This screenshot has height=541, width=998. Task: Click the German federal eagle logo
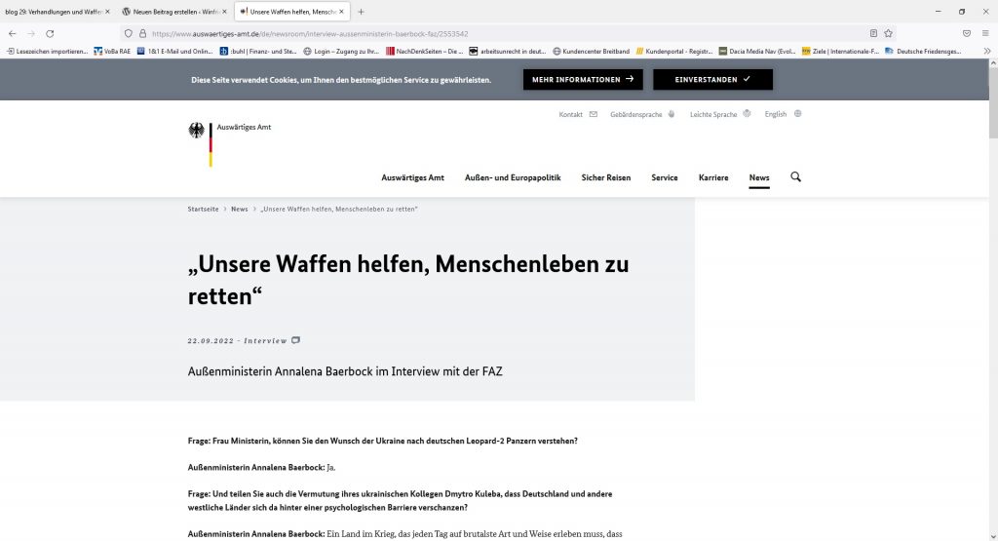196,132
